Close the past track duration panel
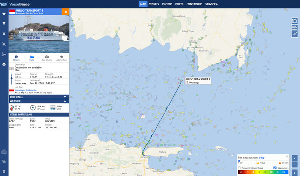The height and width of the screenshot is (176, 300). [x=287, y=156]
